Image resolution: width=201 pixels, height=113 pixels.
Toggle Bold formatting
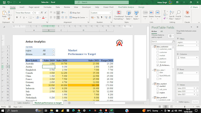tap(17, 17)
